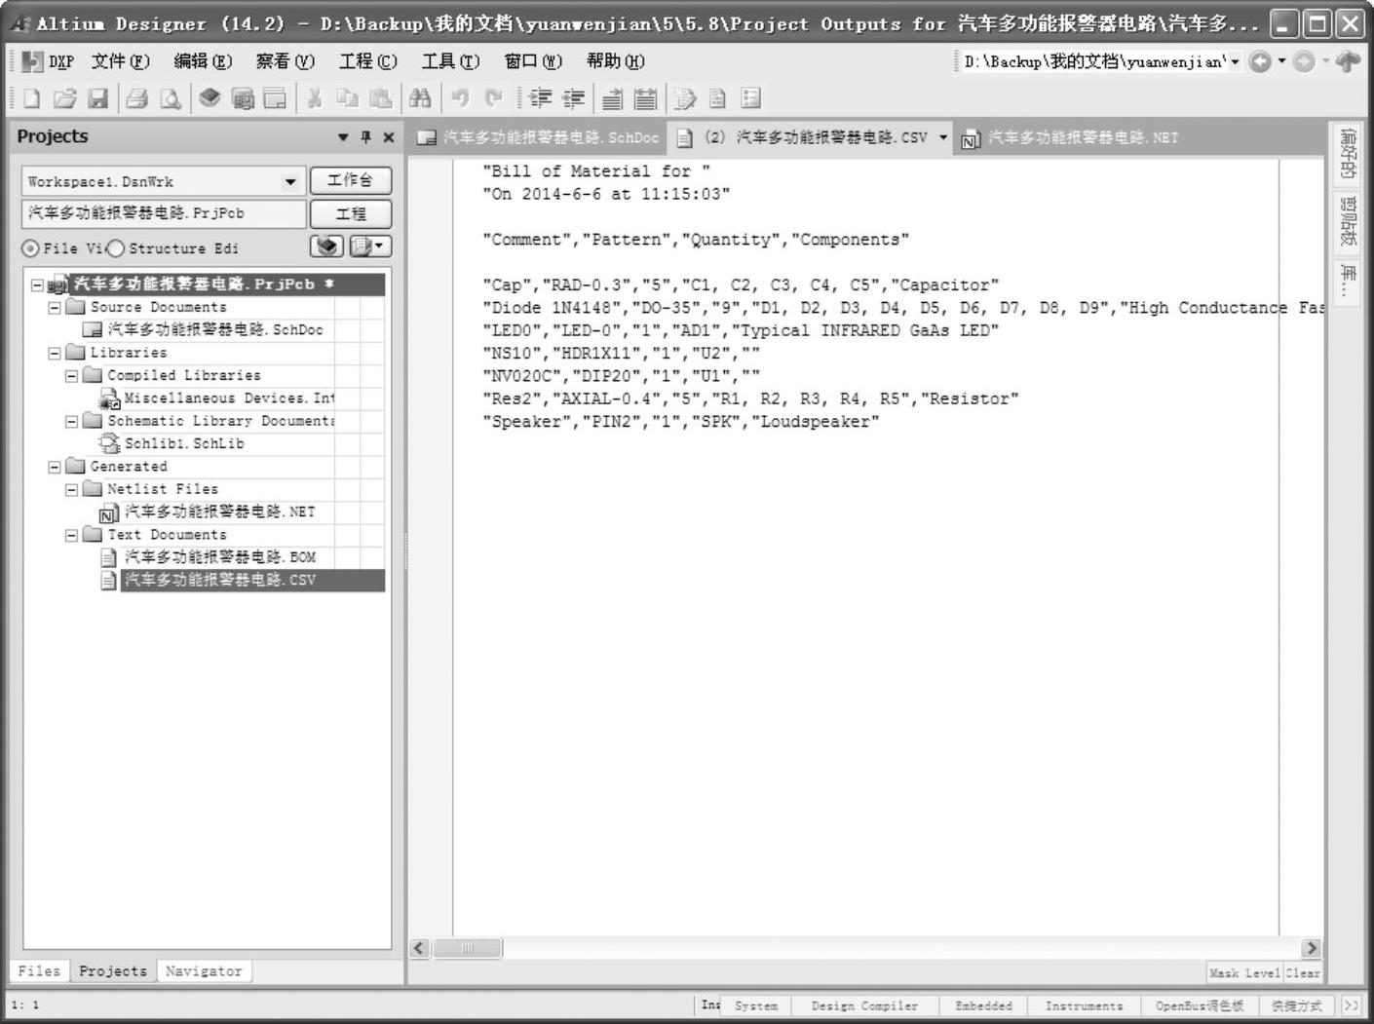Click the Clear button bottom right
This screenshot has height=1024, width=1374.
[1303, 972]
